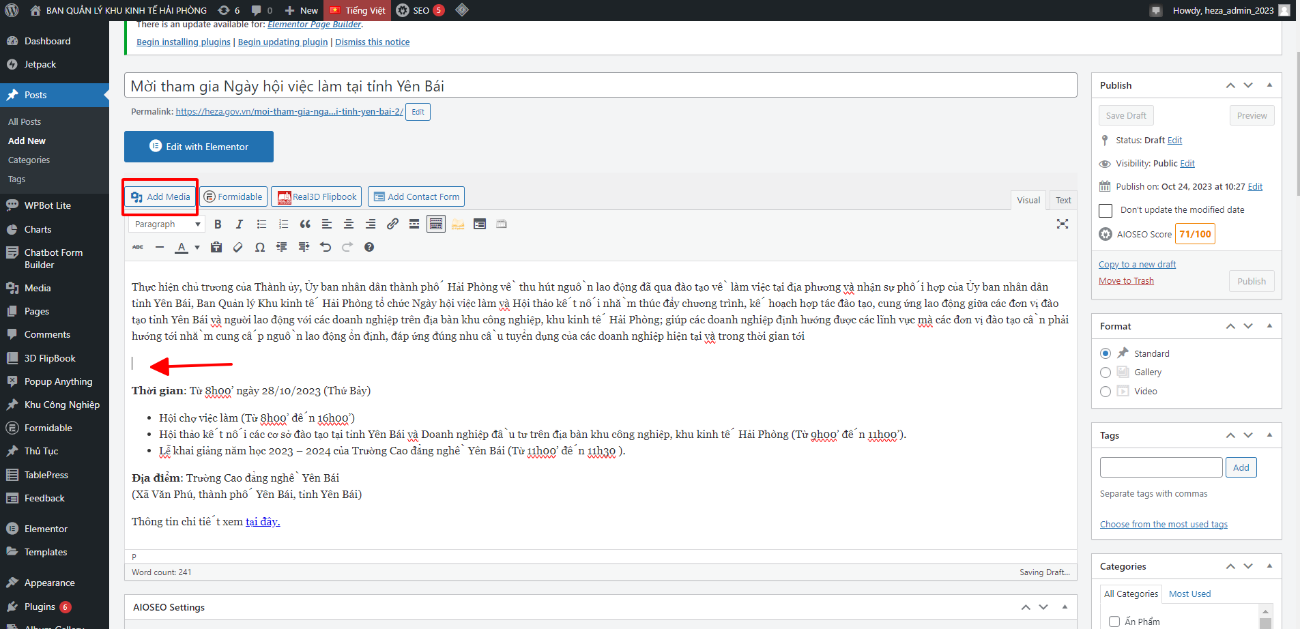This screenshot has height=629, width=1300.
Task: Open the Most Used categories tab
Action: tap(1189, 594)
